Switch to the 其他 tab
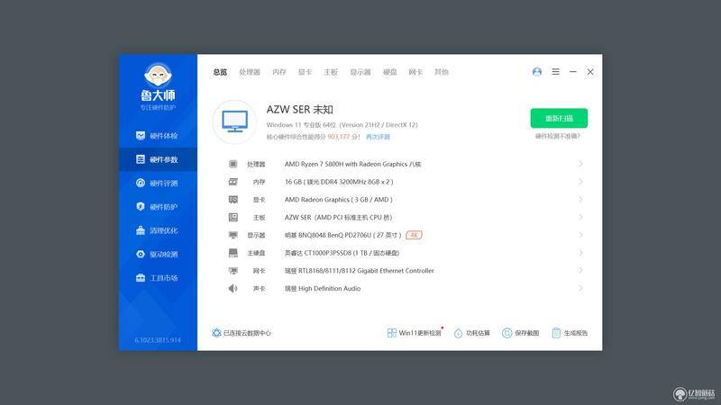This screenshot has width=721, height=405. 442,72
